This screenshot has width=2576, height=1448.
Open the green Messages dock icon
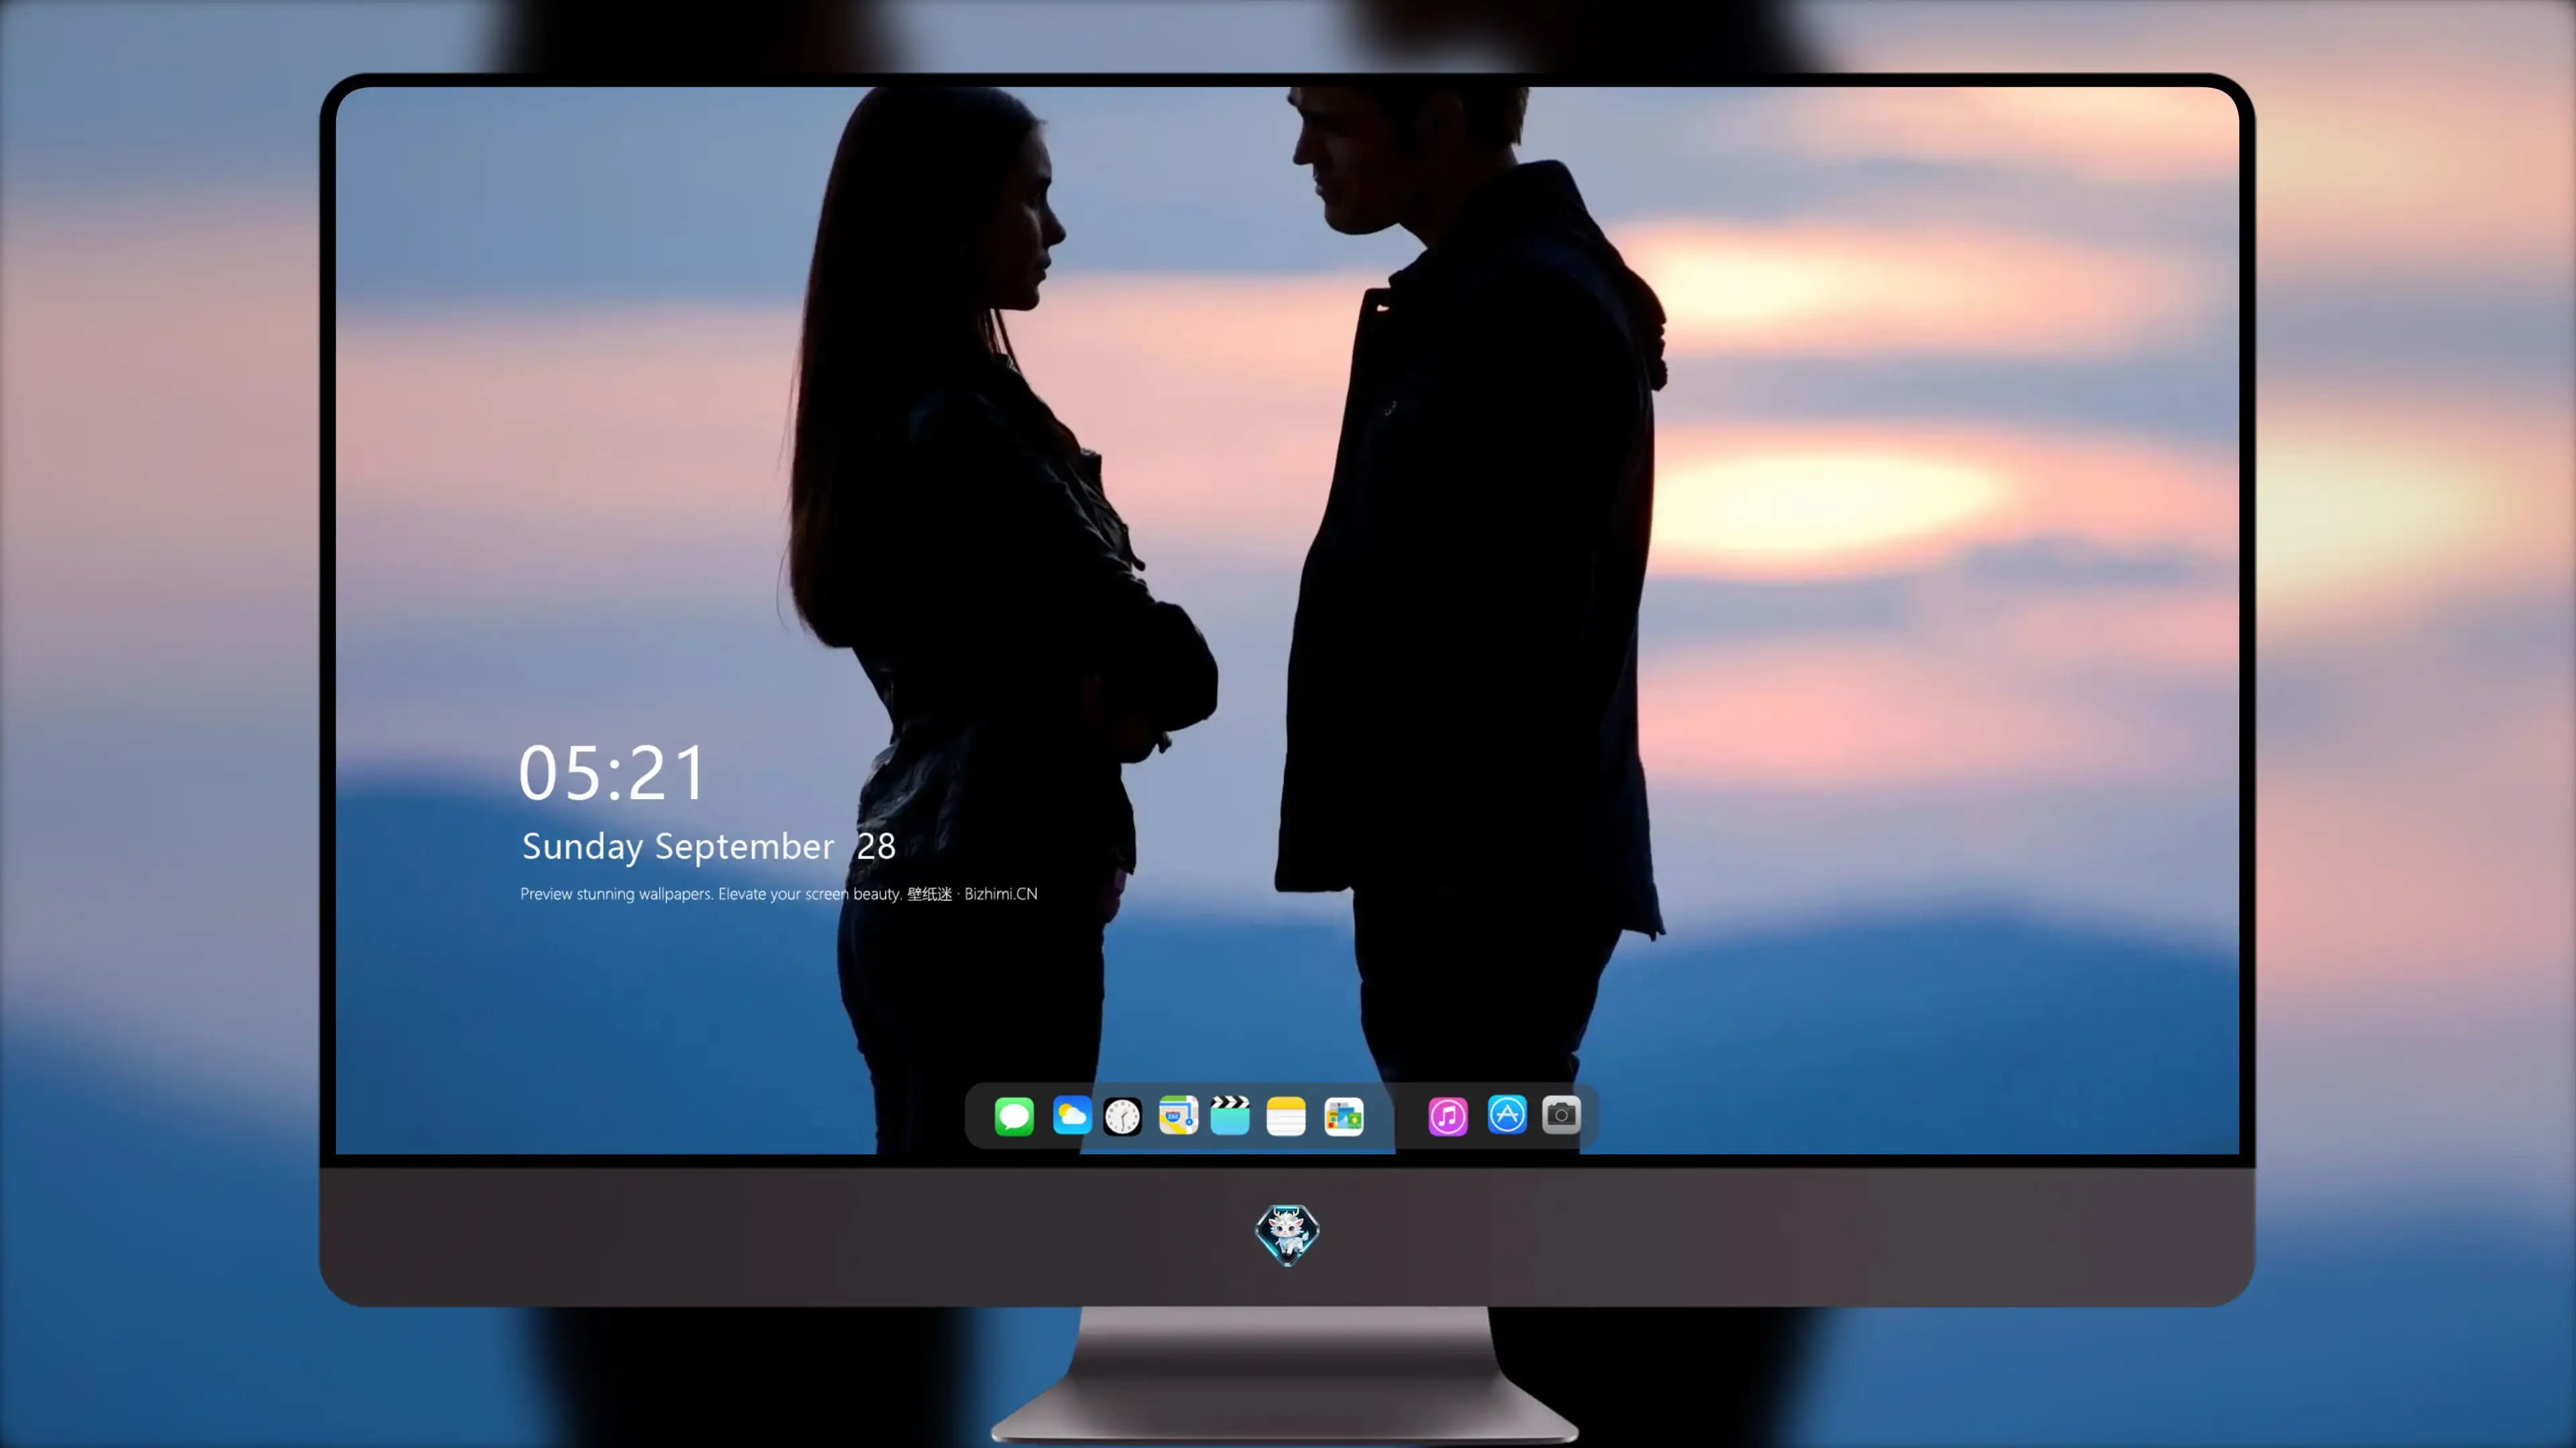1014,1115
